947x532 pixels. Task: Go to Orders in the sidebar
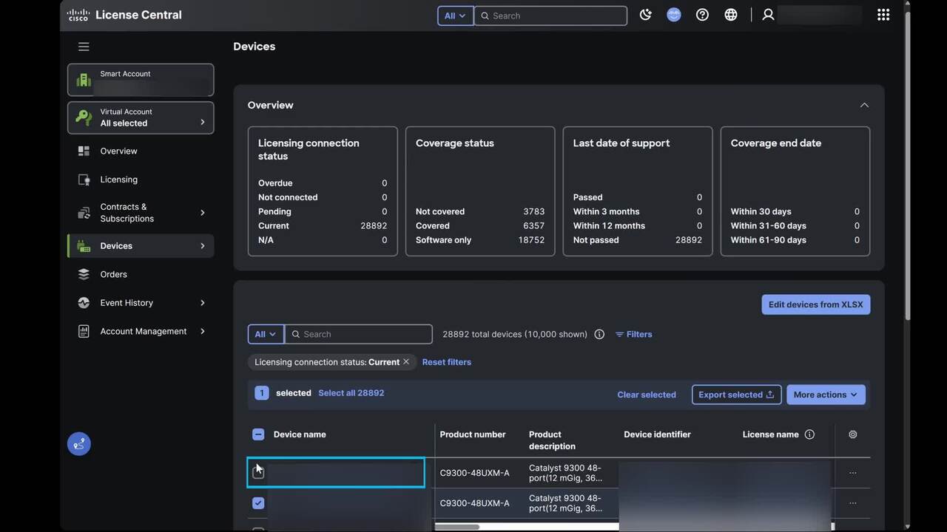click(113, 274)
